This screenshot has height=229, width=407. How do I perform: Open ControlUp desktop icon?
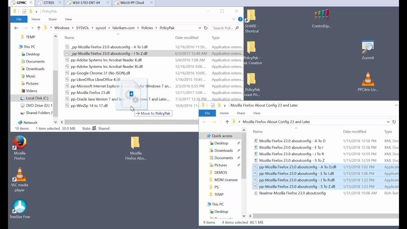coord(321,18)
